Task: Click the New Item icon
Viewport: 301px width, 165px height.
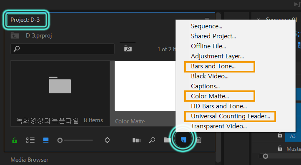Action: [x=183, y=140]
